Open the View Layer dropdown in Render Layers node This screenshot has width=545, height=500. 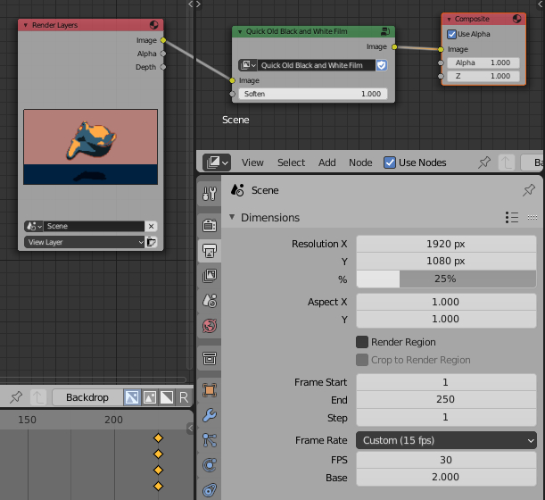point(85,242)
